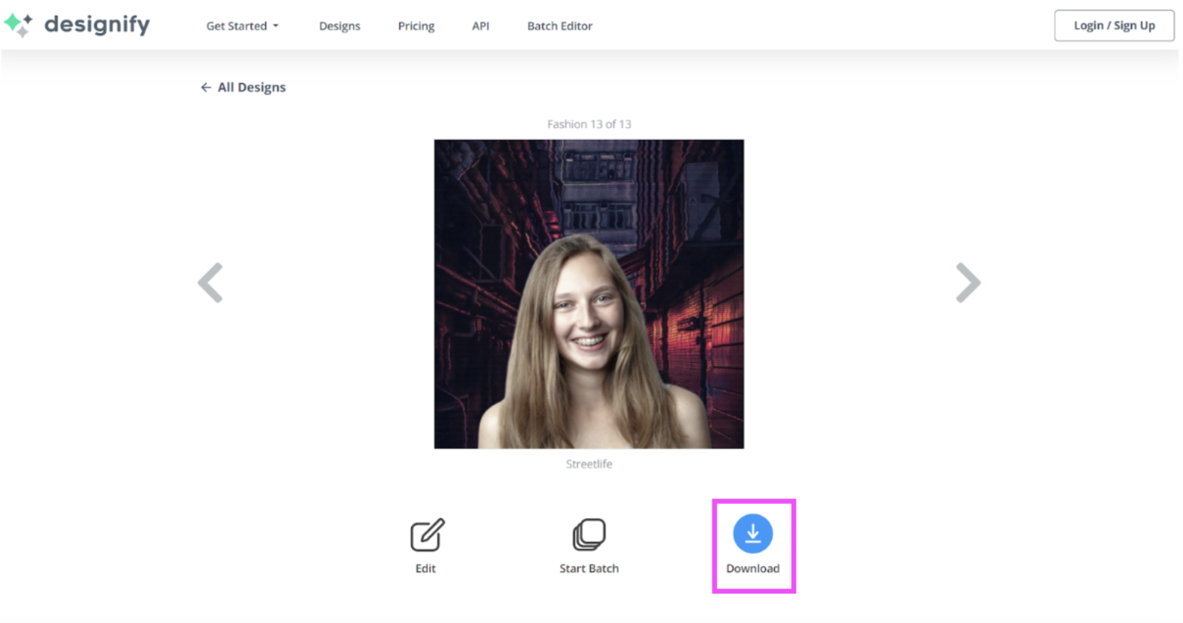Click the Batch Editor menu item
Screen dimensions: 1183x623
(x=560, y=26)
